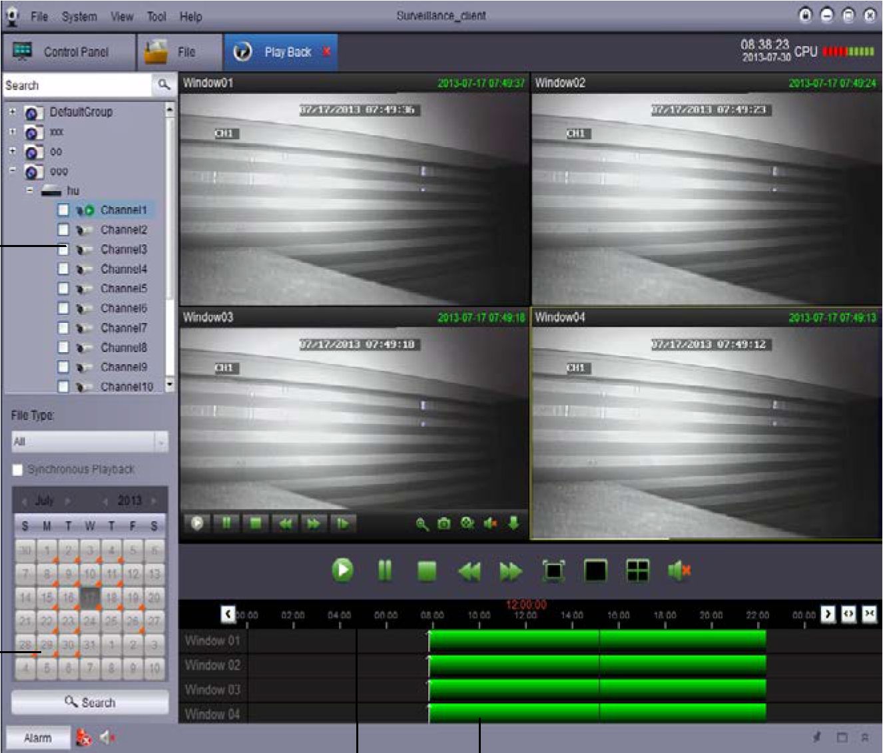Enable Synchronous Playback checkbox
Image resolution: width=883 pixels, height=753 pixels.
[18, 470]
